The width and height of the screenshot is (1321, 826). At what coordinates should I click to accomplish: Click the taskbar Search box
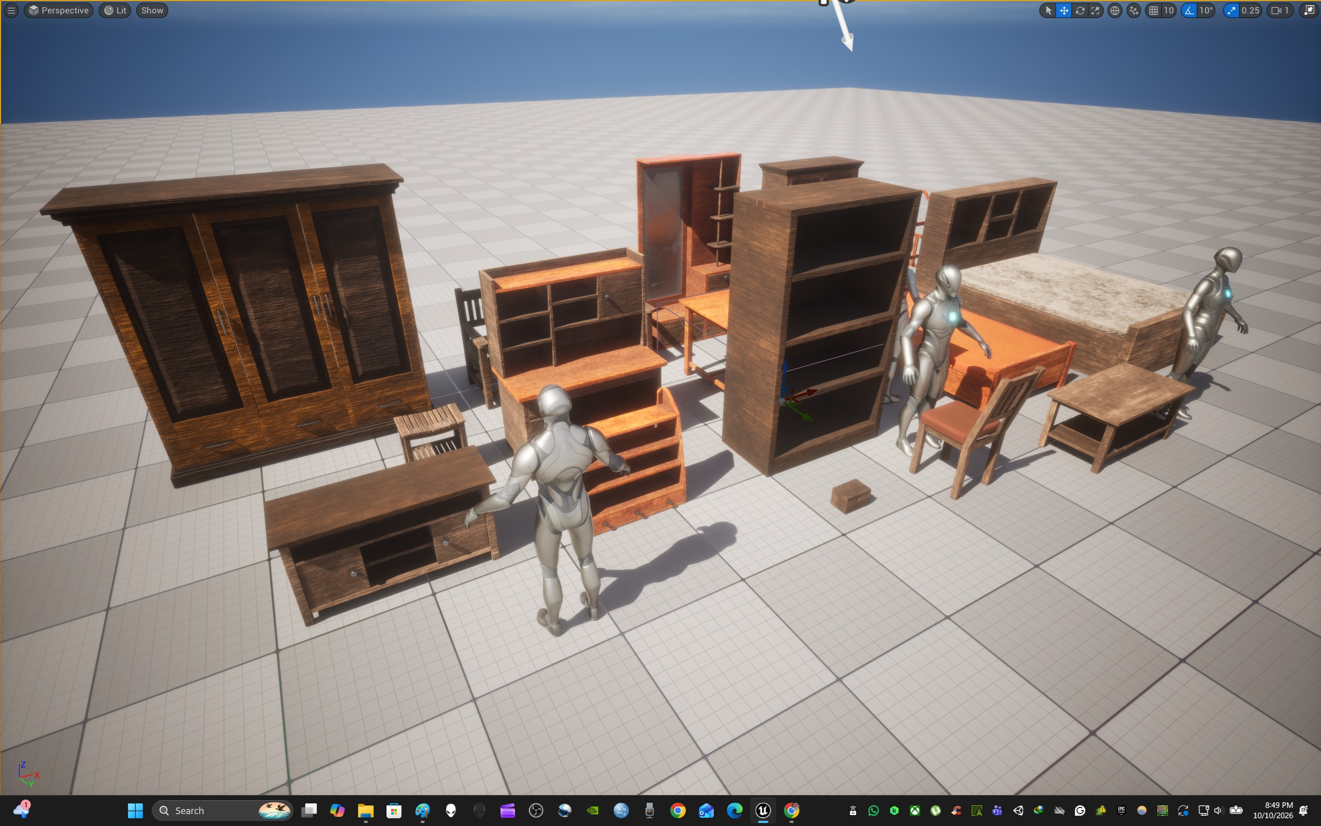pyautogui.click(x=223, y=810)
